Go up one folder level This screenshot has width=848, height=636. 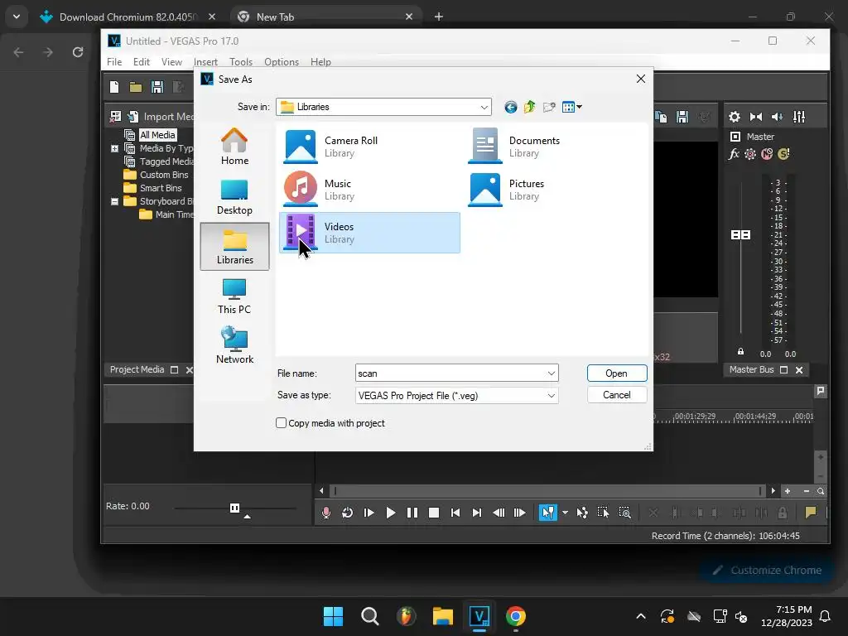tap(529, 107)
